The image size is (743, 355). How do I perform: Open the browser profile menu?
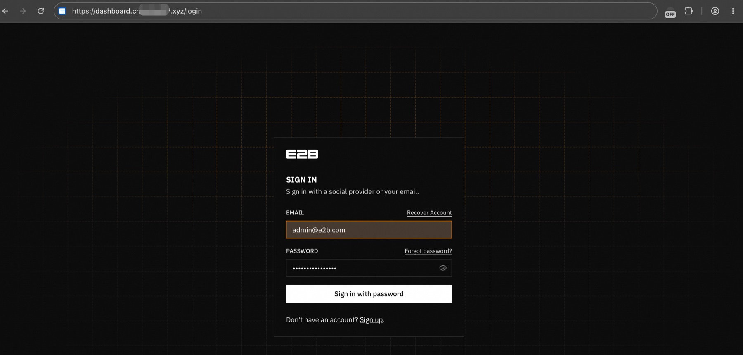(x=715, y=11)
